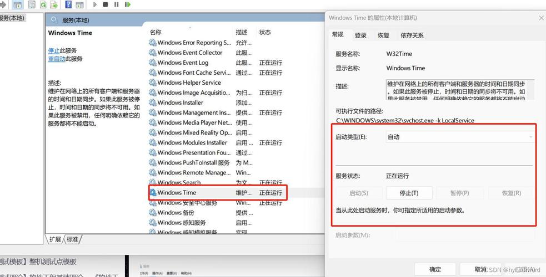The height and width of the screenshot is (277, 546).
Task: Open Help via the blue question mark icon
Action: point(69,5)
